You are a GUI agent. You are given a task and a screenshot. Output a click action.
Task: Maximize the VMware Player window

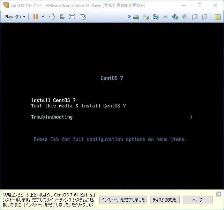[200, 6]
